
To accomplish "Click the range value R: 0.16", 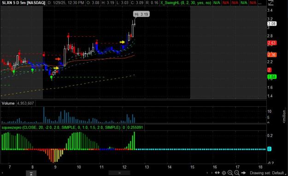I will coord(152,3).
